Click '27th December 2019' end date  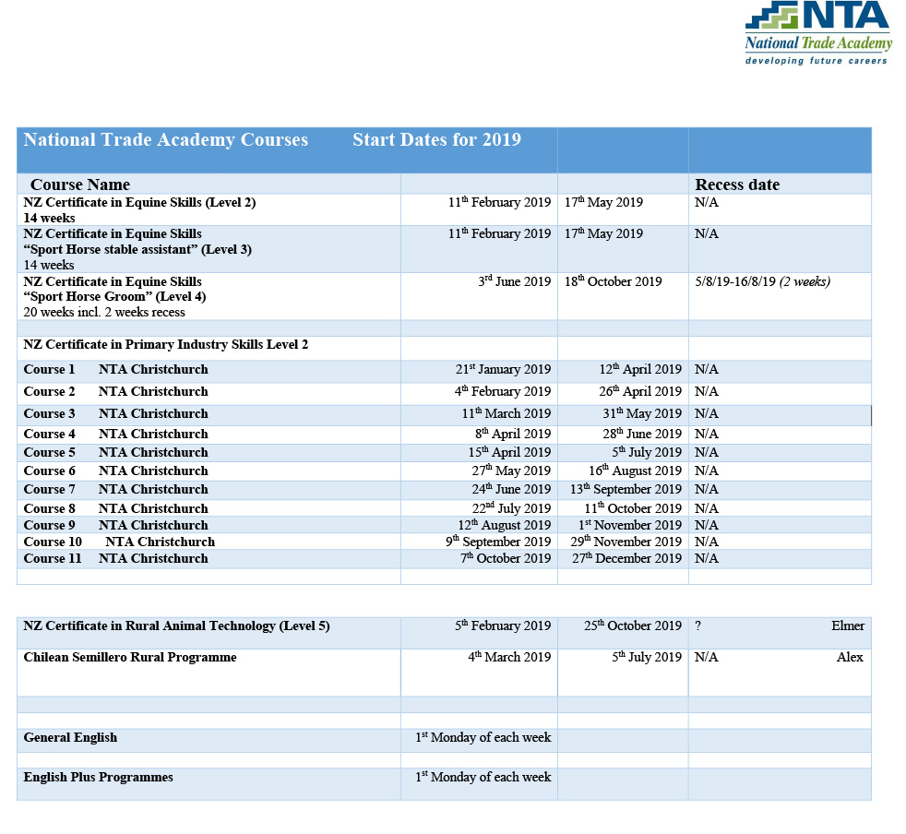point(627,558)
